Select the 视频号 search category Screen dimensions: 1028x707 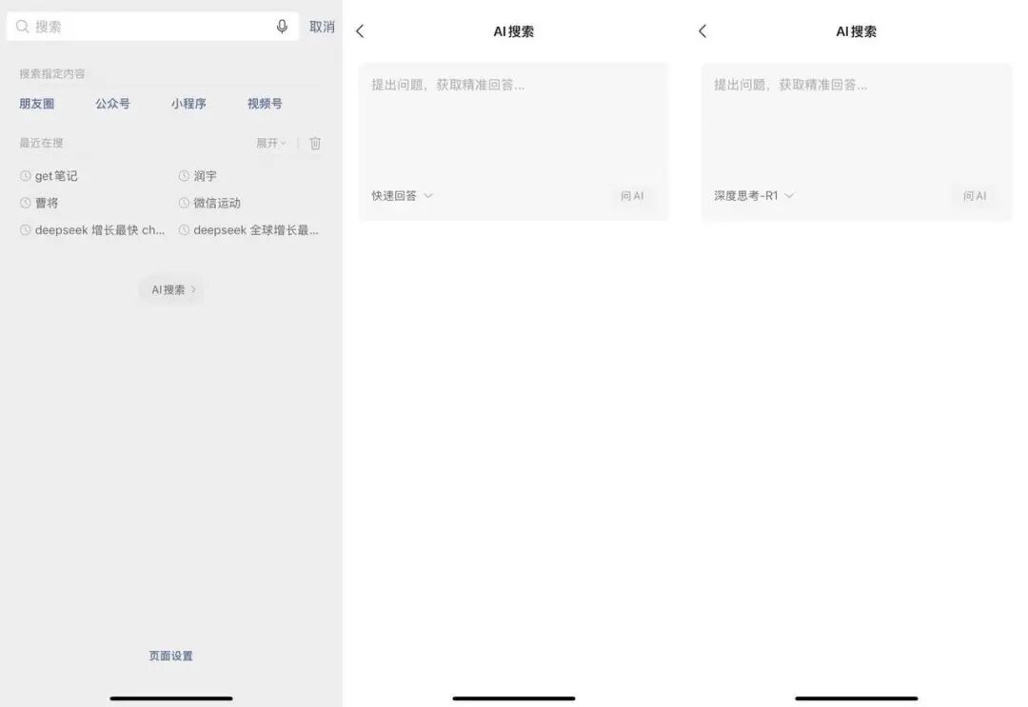(x=265, y=104)
